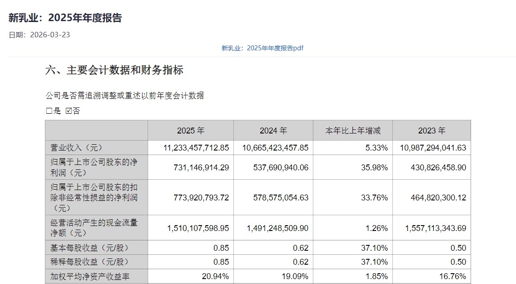This screenshot has height=284, width=516.
Task: Open the 新乳业：2025年年度报告pdf link
Action: pyautogui.click(x=262, y=48)
